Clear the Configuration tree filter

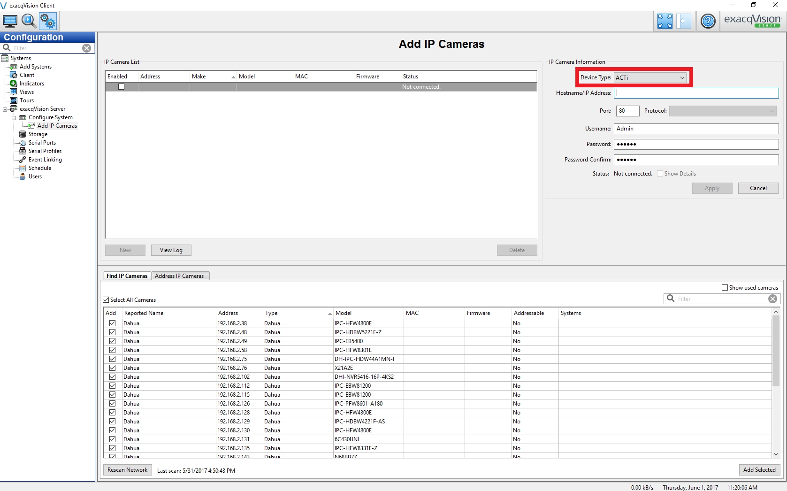pyautogui.click(x=87, y=48)
